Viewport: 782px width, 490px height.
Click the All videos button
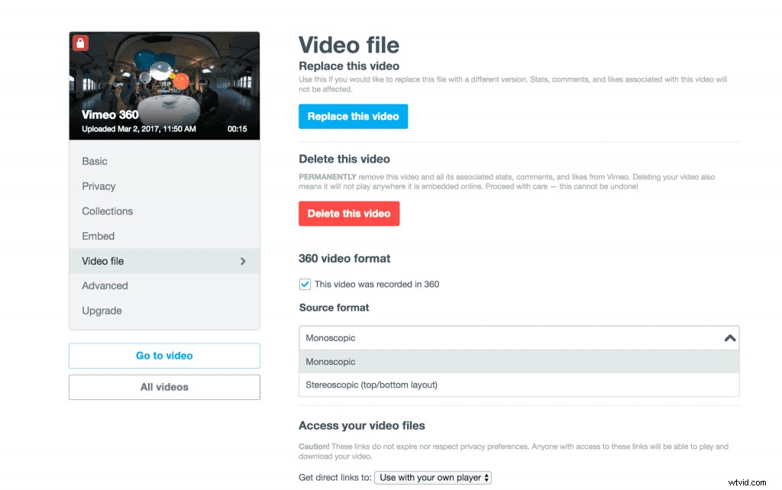pos(163,387)
